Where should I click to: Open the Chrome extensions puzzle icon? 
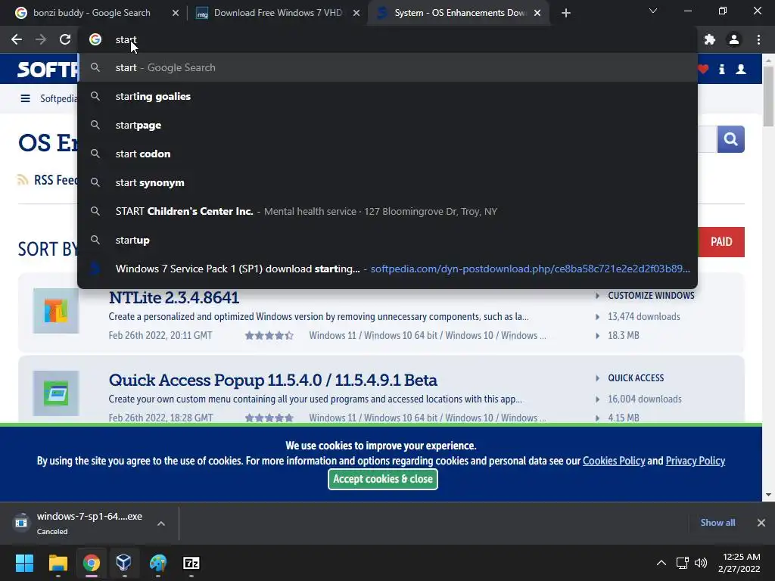click(x=710, y=39)
